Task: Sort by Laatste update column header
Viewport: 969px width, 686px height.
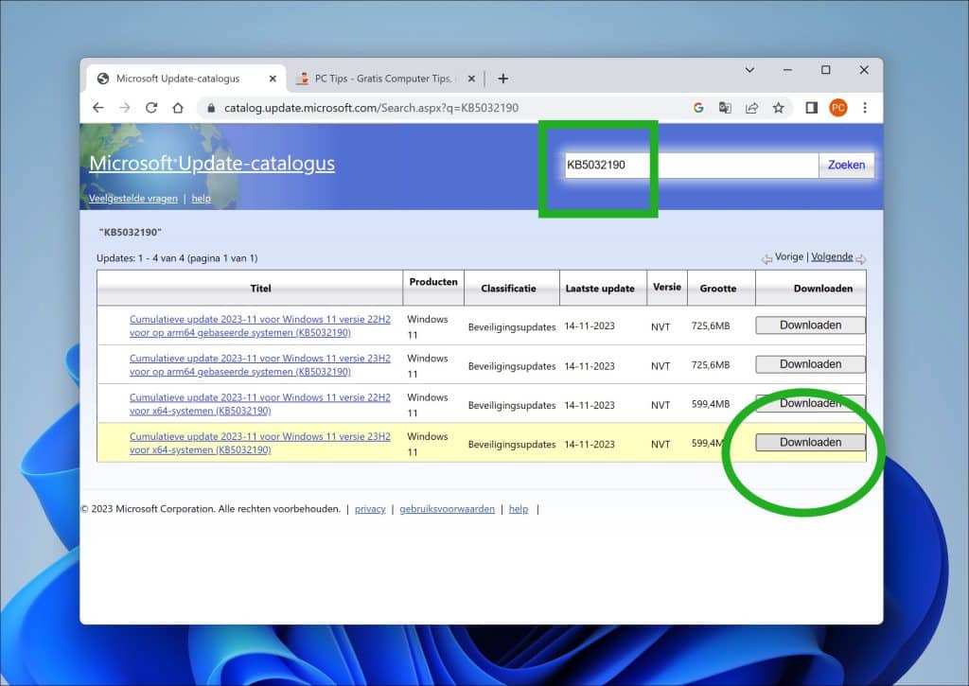Action: pyautogui.click(x=599, y=288)
